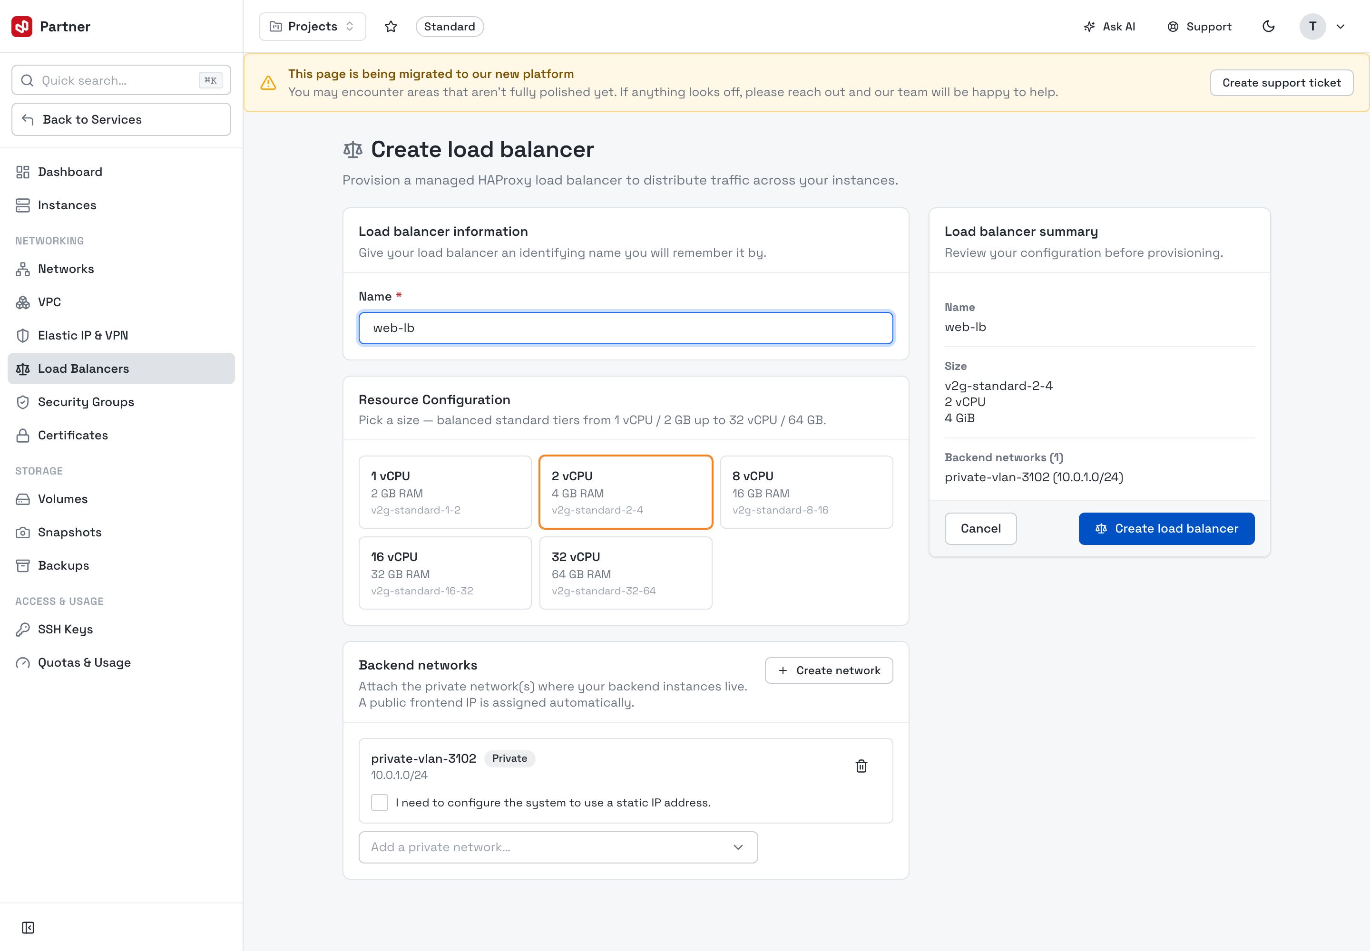Focus the Quick search field
The width and height of the screenshot is (1370, 951).
pos(121,80)
